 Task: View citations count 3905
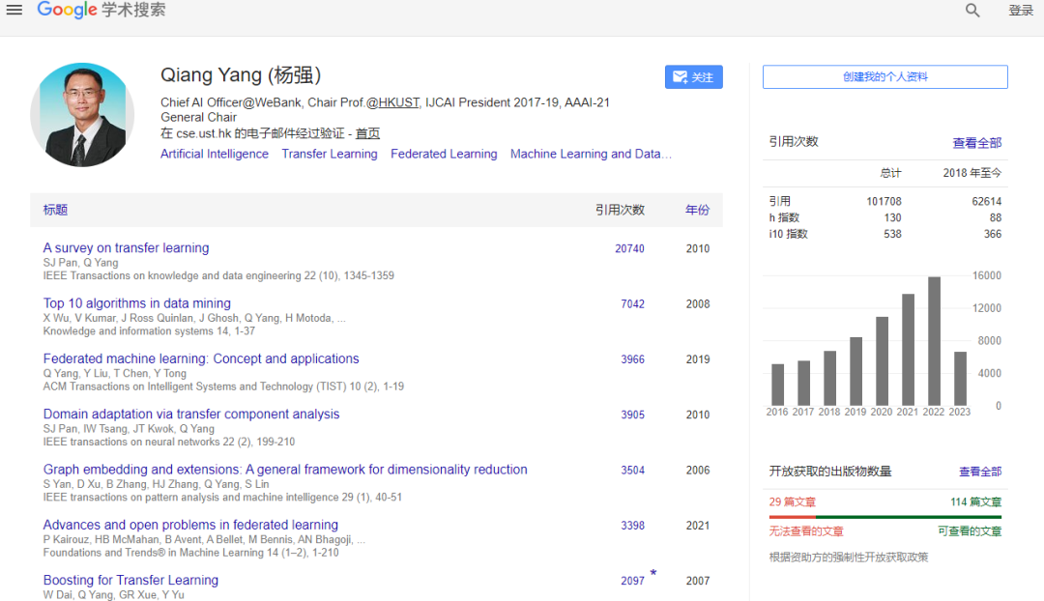pyautogui.click(x=632, y=415)
